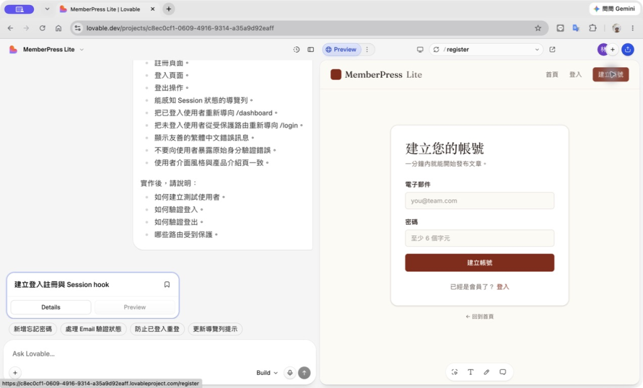The height and width of the screenshot is (388, 643).
Task: Toggle the side panel layout icon
Action: click(311, 50)
